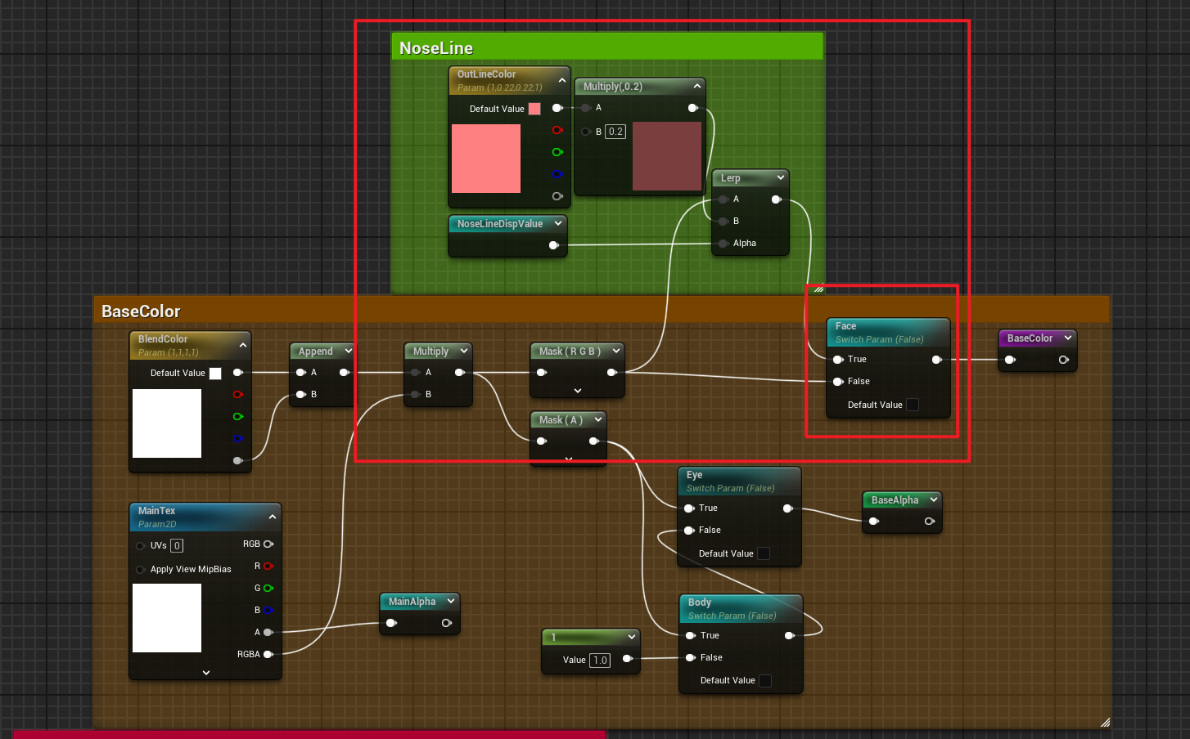Click the output pin of NoseLineDispValue node
1190x739 pixels.
click(554, 245)
